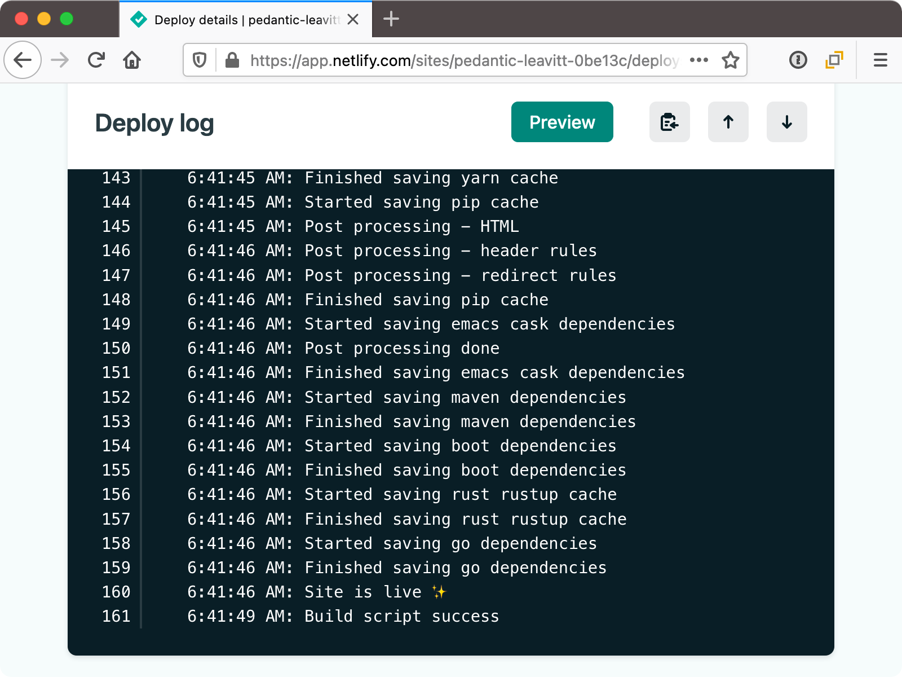Close the Deploy details tab
Screen dimensions: 902x677
[x=353, y=20]
